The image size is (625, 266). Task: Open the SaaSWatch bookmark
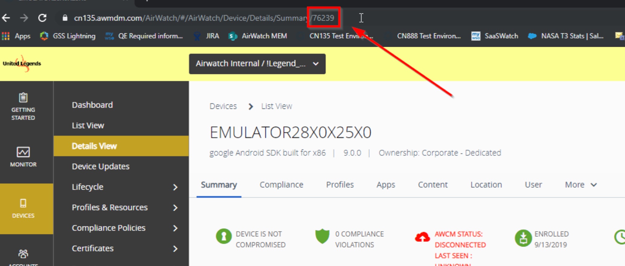[495, 36]
